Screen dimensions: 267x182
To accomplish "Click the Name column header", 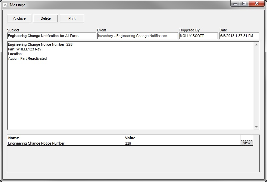I will [65, 138].
